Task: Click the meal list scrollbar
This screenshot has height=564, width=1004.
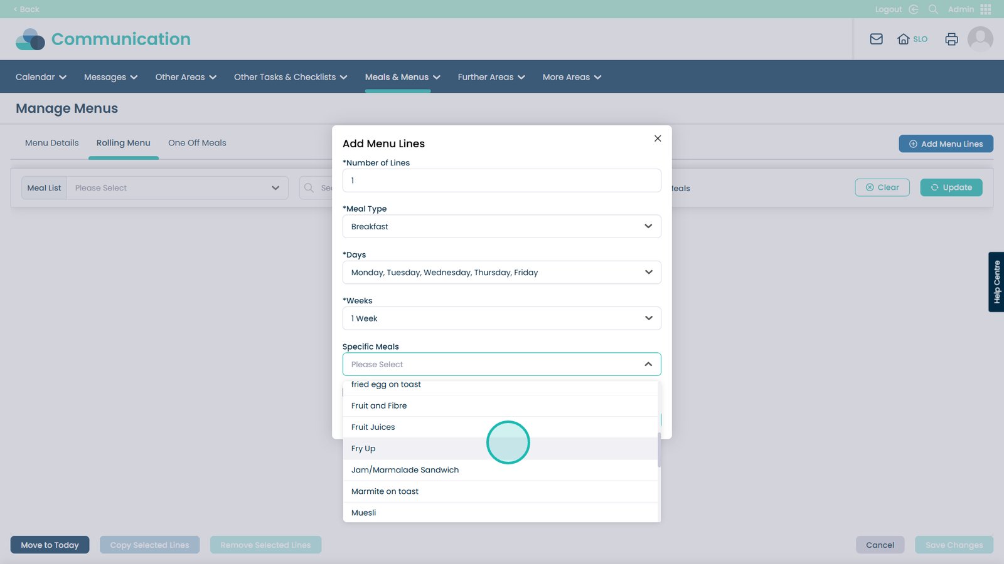Action: [659, 449]
